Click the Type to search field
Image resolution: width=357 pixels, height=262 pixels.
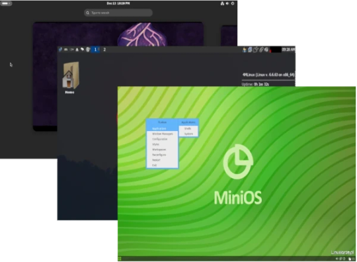coord(118,13)
